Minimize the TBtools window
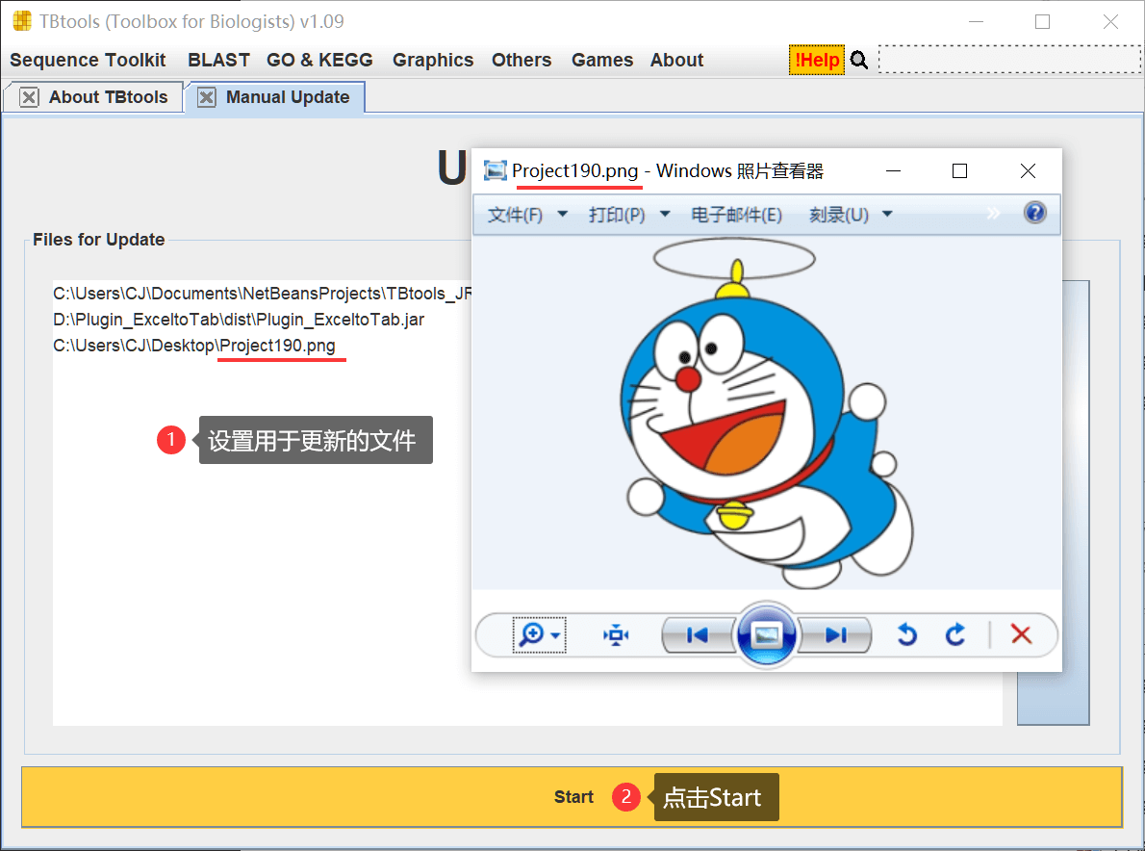 point(976,22)
